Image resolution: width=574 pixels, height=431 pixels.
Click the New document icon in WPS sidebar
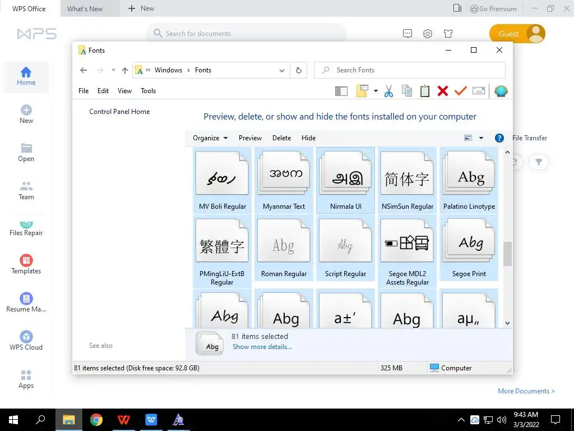tap(26, 110)
